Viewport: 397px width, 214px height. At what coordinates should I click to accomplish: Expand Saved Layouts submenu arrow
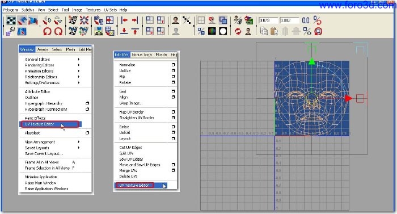[x=79, y=148]
